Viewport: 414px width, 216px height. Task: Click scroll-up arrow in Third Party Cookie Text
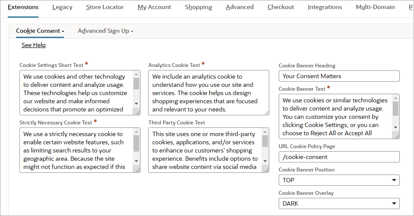265,131
